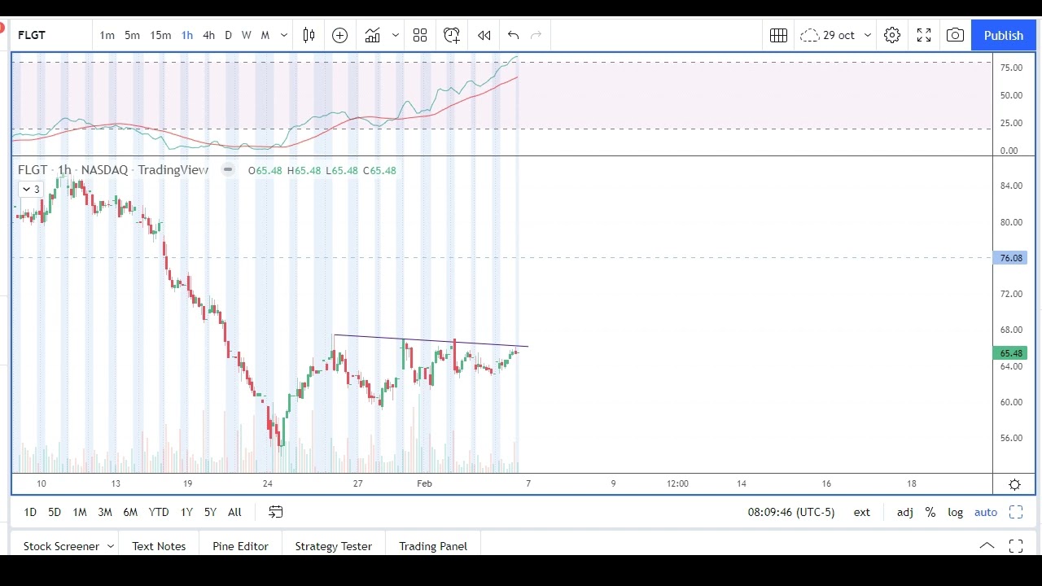Click the compare or add symbol icon
This screenshot has width=1042, height=586.
click(339, 35)
